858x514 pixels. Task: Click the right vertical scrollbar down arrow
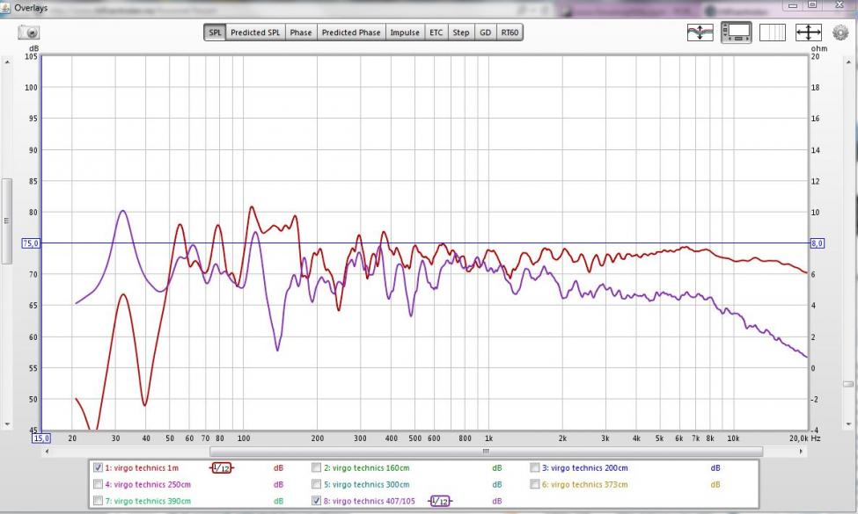tap(848, 424)
